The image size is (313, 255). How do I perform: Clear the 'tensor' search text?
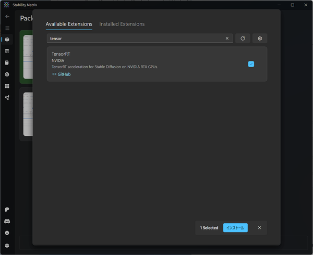point(227,39)
